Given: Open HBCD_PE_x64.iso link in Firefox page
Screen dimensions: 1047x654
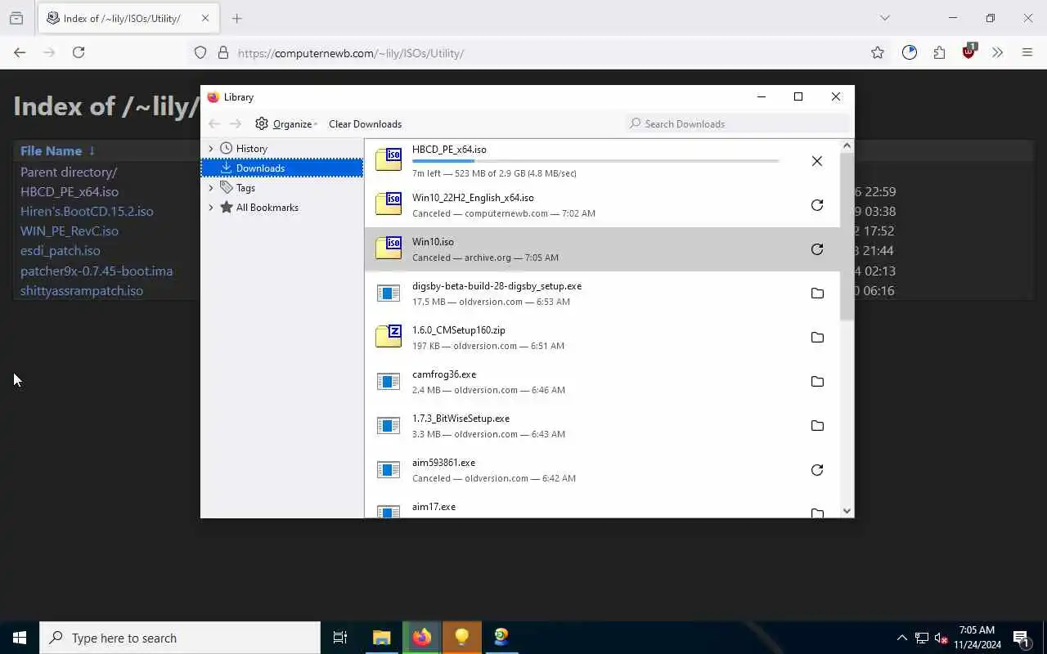Looking at the screenshot, I should pos(70,192).
